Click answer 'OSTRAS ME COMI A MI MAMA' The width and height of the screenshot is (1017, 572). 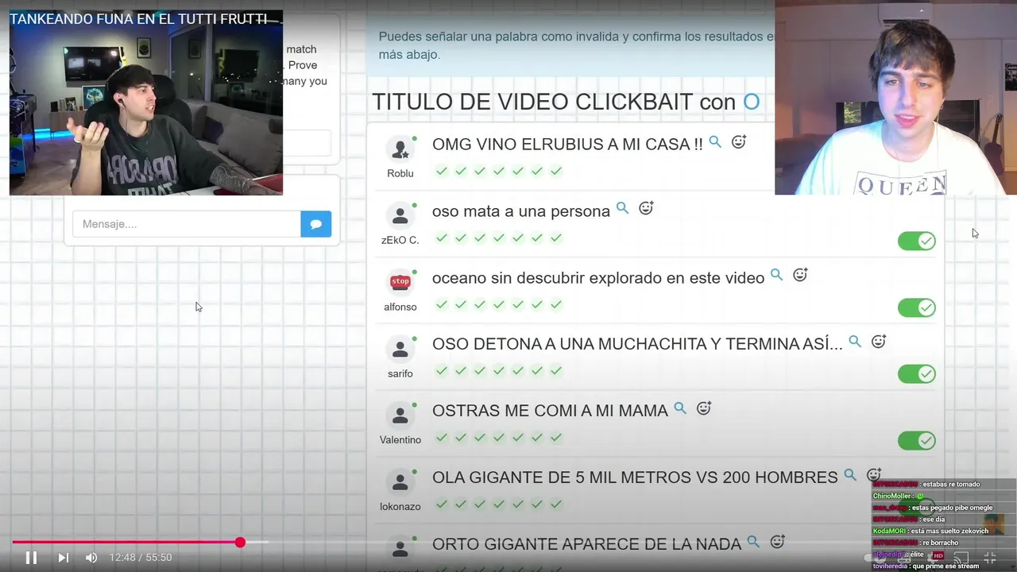[x=550, y=411]
